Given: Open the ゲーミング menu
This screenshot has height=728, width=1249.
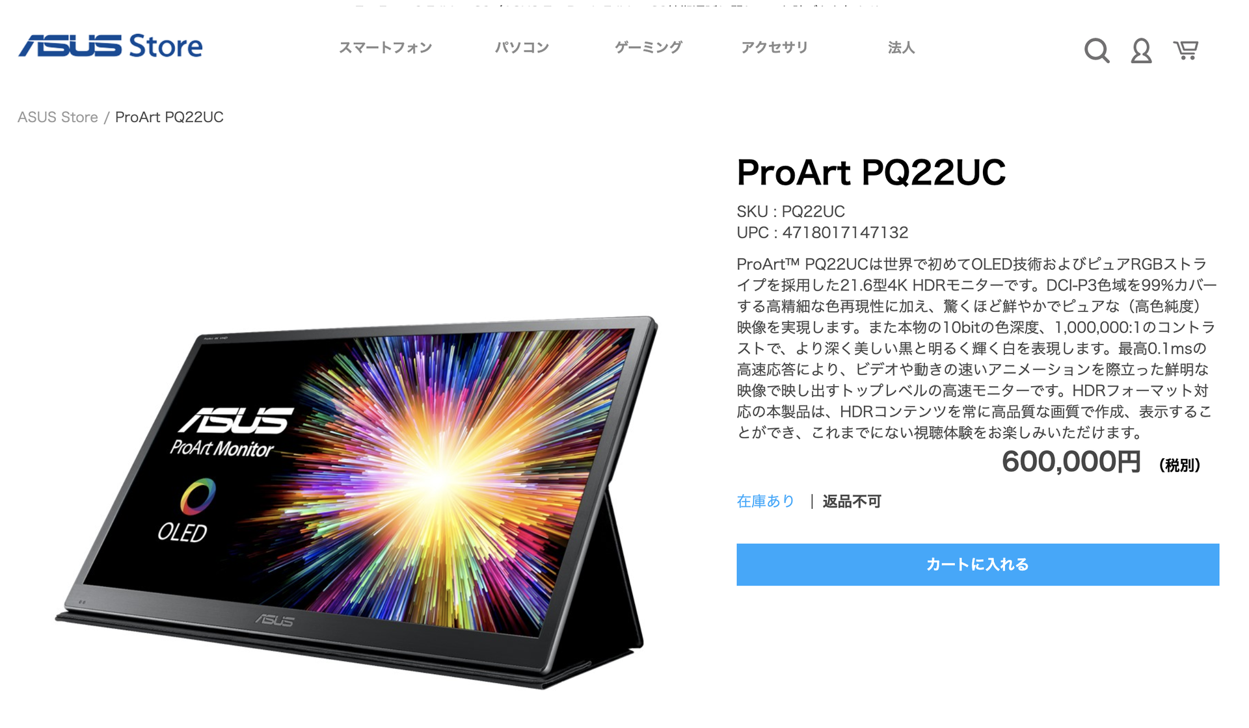Looking at the screenshot, I should pos(649,47).
